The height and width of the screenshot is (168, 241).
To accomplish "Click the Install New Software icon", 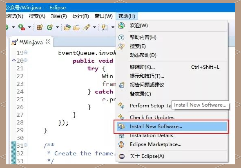I will (x=121, y=127).
